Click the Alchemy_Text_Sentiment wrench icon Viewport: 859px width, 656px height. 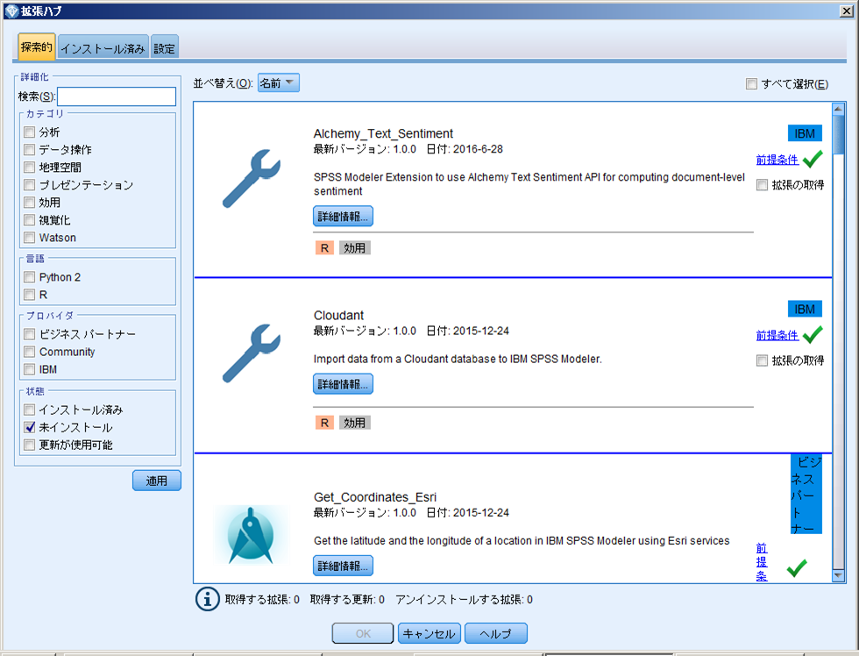click(x=252, y=178)
